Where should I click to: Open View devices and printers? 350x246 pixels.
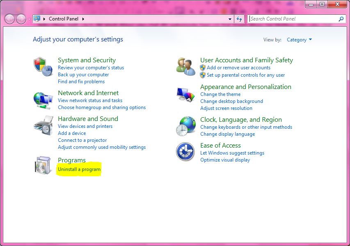pyautogui.click(x=85, y=126)
